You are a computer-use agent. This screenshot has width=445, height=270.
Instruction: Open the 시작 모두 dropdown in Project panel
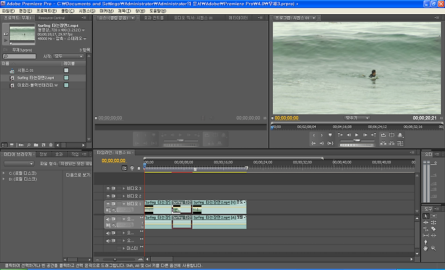point(69,56)
